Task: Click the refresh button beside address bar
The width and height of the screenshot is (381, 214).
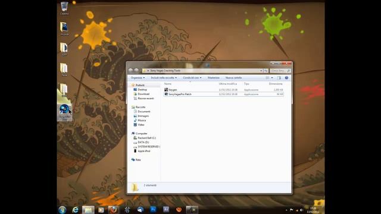Action: pyautogui.click(x=266, y=71)
